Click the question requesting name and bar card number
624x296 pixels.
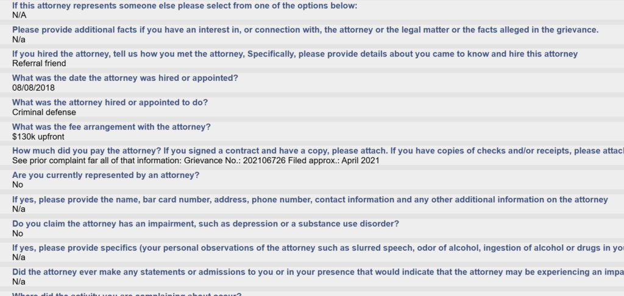(310, 200)
